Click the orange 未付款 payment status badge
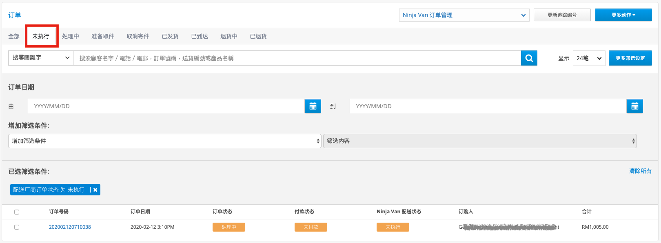661x243 pixels. [311, 227]
